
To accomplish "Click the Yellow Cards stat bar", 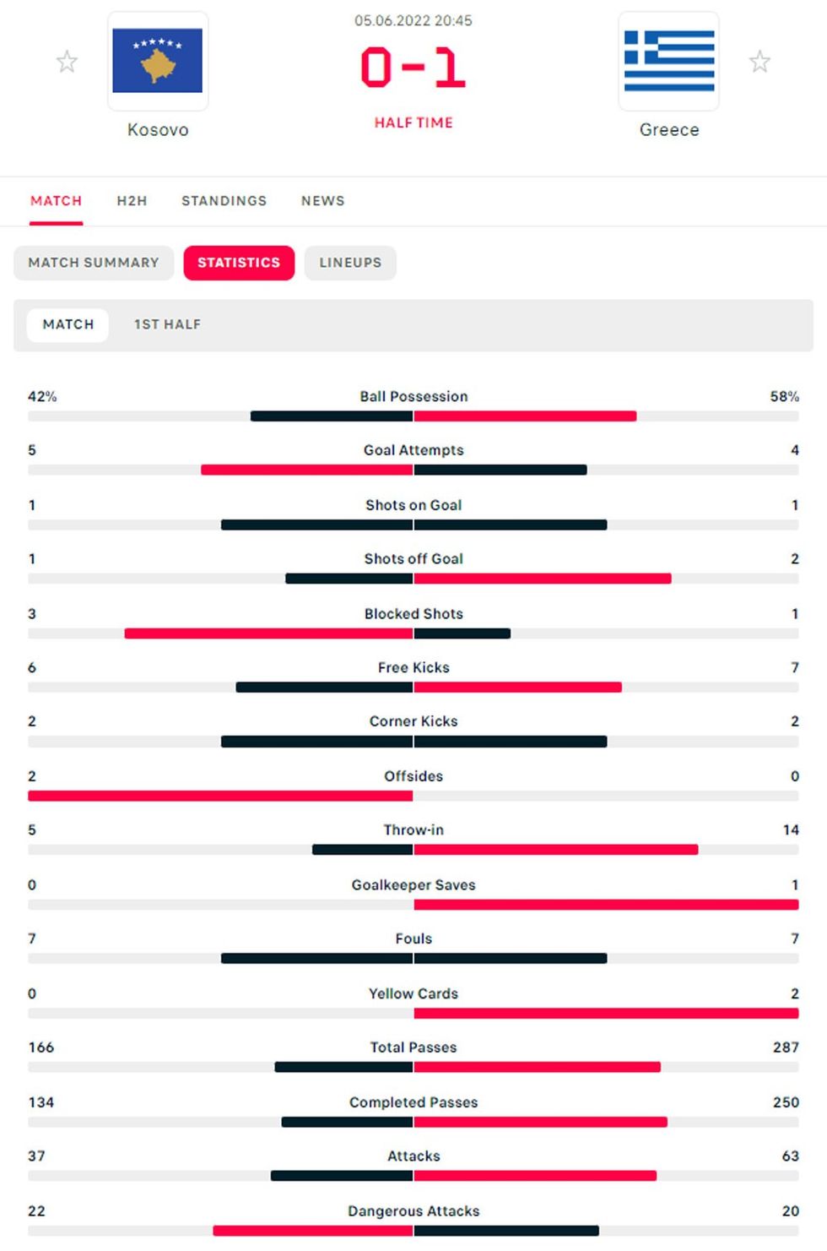I will 606,1014.
